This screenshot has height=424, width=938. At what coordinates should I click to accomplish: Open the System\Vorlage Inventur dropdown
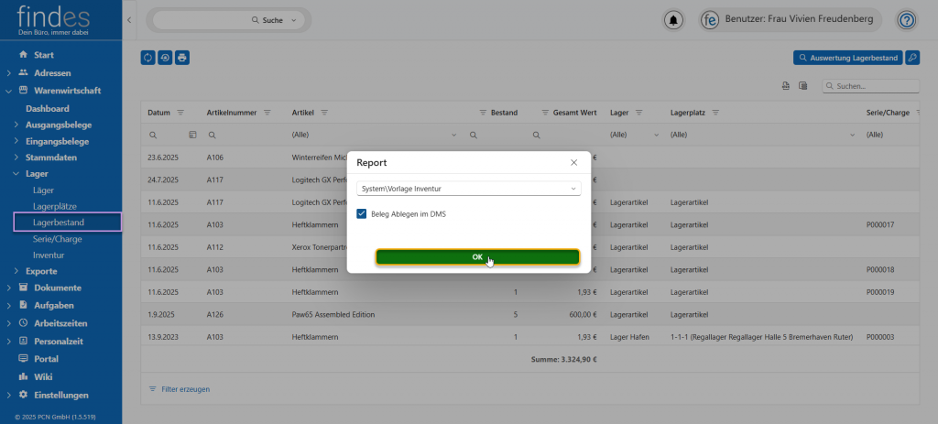point(469,189)
